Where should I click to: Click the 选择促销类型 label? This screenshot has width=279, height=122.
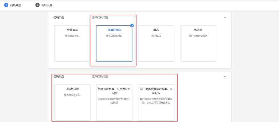point(100,77)
